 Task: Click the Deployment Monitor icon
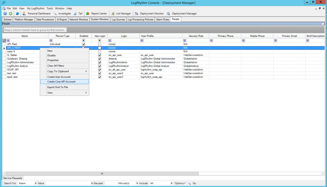(x=137, y=14)
